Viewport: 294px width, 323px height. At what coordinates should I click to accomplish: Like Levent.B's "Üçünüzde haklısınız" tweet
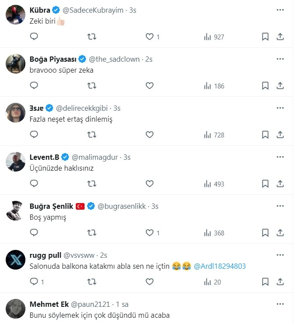pos(150,184)
